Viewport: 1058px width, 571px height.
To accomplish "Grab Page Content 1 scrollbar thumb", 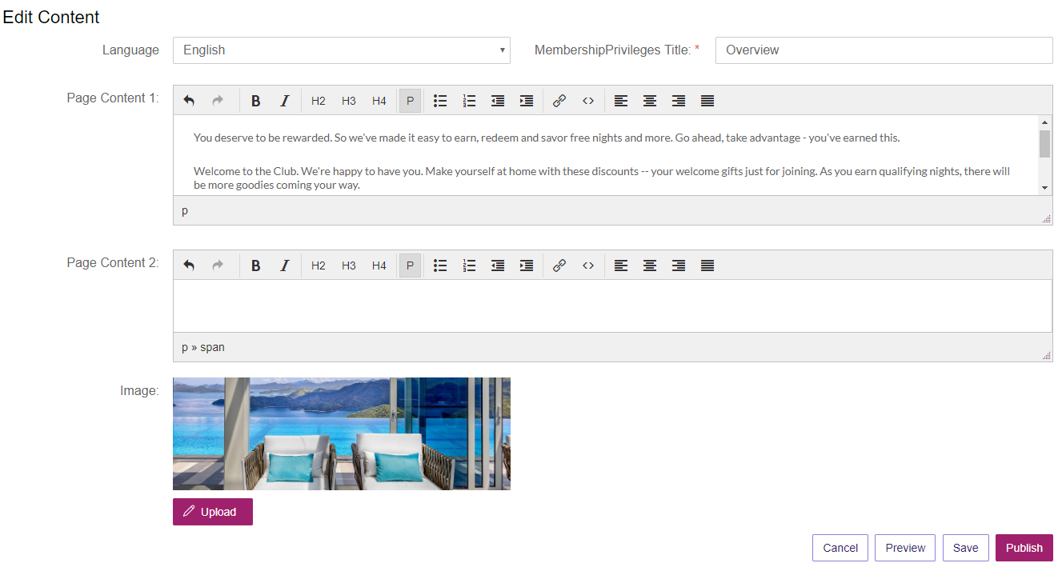I will click(1044, 144).
